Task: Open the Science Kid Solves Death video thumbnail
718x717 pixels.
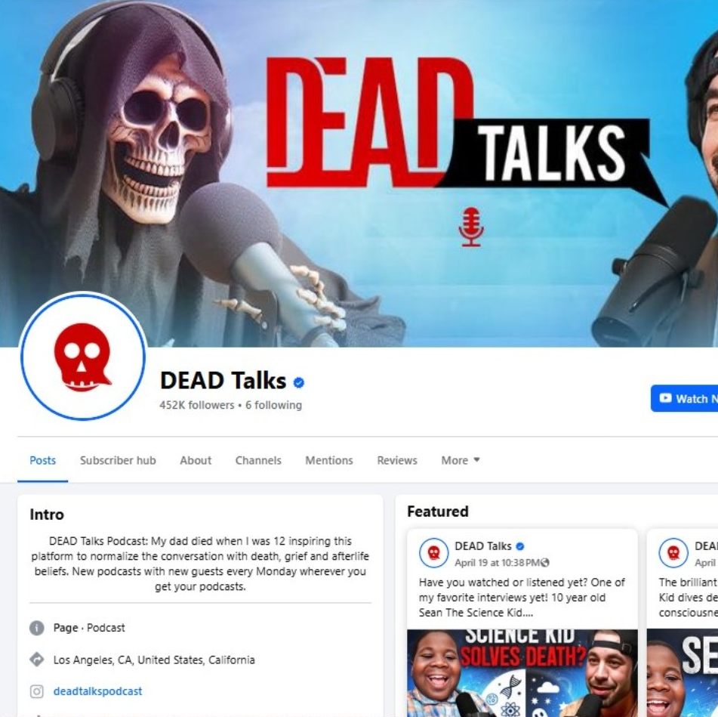Action: click(x=522, y=673)
